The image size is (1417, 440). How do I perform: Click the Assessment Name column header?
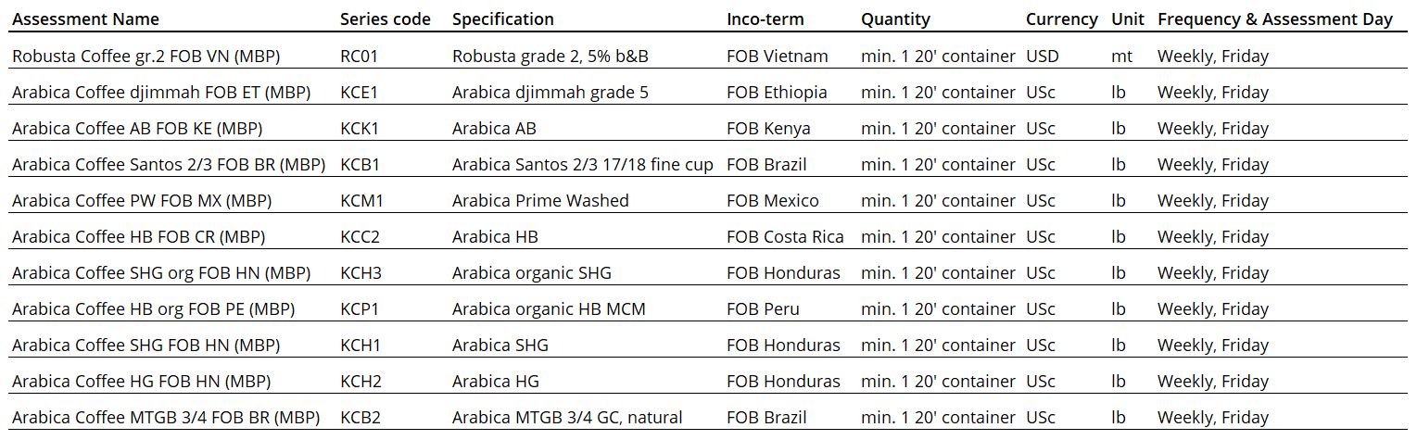pos(85,19)
